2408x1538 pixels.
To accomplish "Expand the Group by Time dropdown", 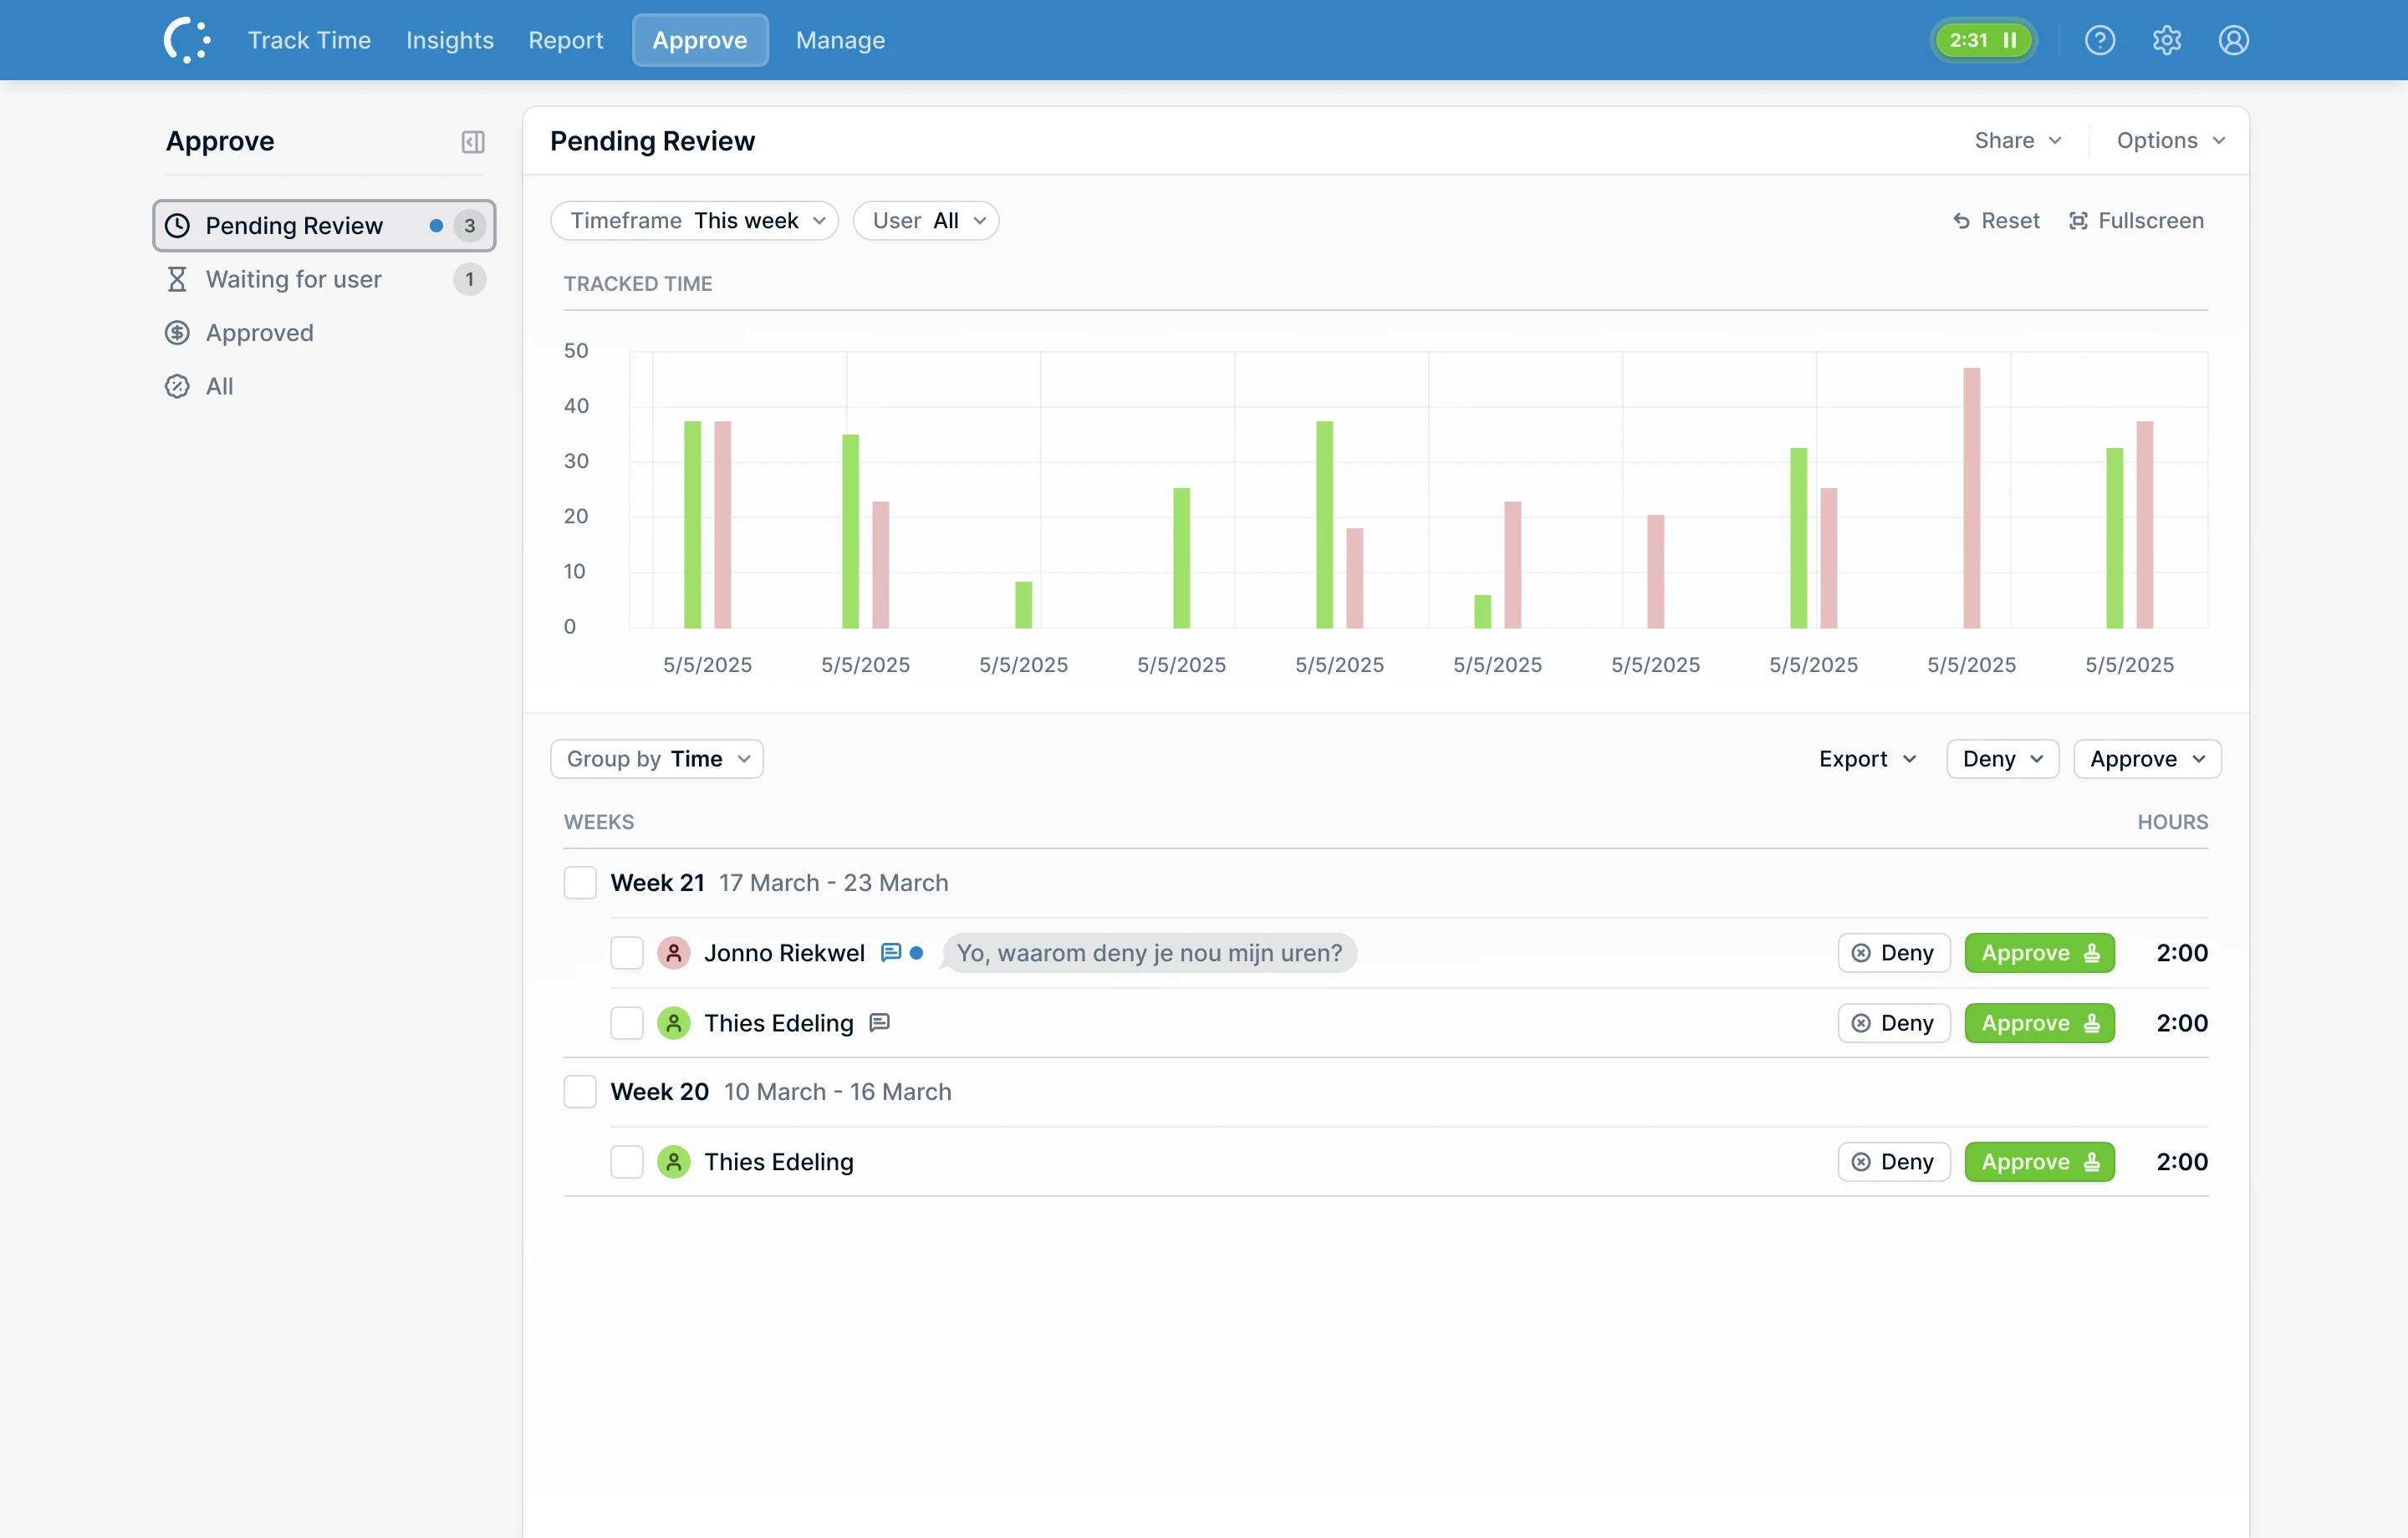I will coord(657,759).
